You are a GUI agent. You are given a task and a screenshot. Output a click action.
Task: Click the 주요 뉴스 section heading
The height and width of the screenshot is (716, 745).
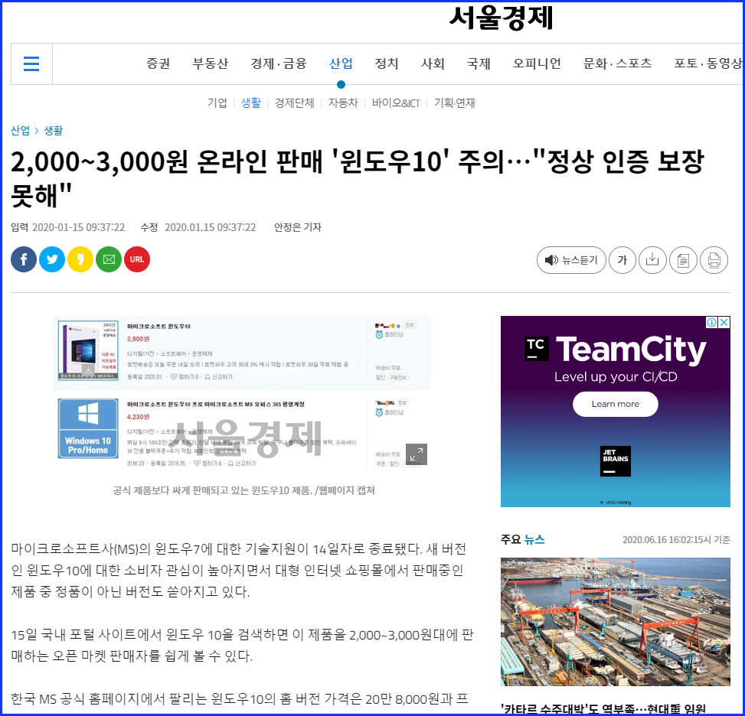(x=523, y=539)
